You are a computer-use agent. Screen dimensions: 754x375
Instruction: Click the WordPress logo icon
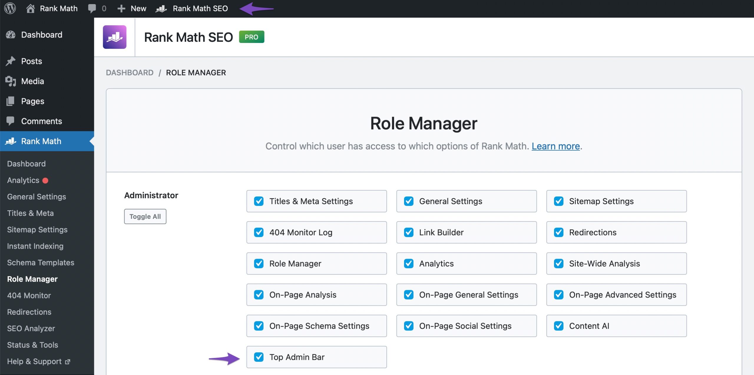pos(10,8)
